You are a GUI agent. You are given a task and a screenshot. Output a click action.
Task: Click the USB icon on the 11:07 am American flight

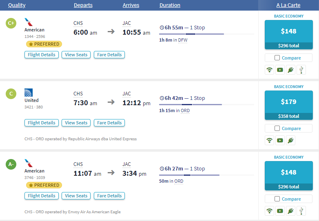tap(301, 211)
